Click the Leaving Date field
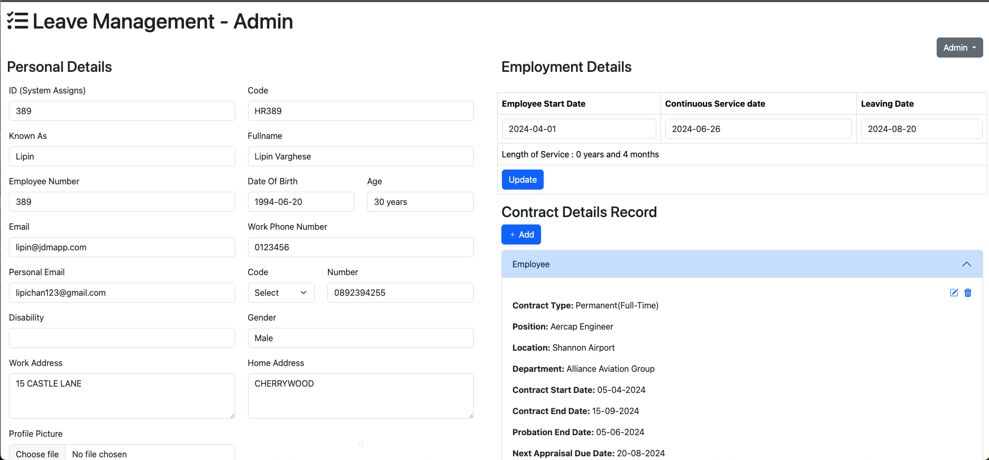This screenshot has width=989, height=460. (921, 129)
